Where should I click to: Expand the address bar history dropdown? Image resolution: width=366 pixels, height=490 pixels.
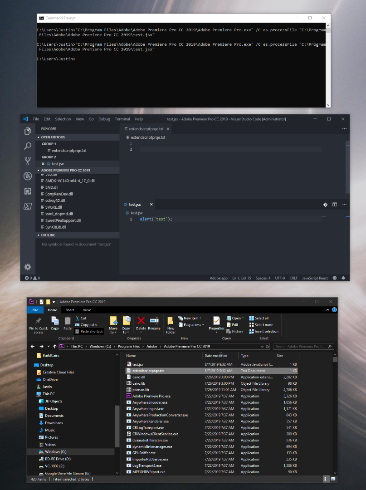(x=262, y=346)
